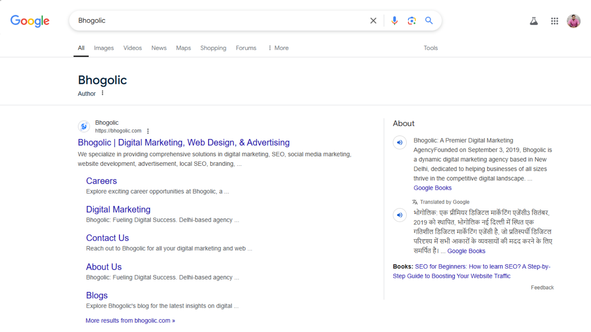The width and height of the screenshot is (591, 332).
Task: Open the Google account profile picture
Action: (x=573, y=21)
